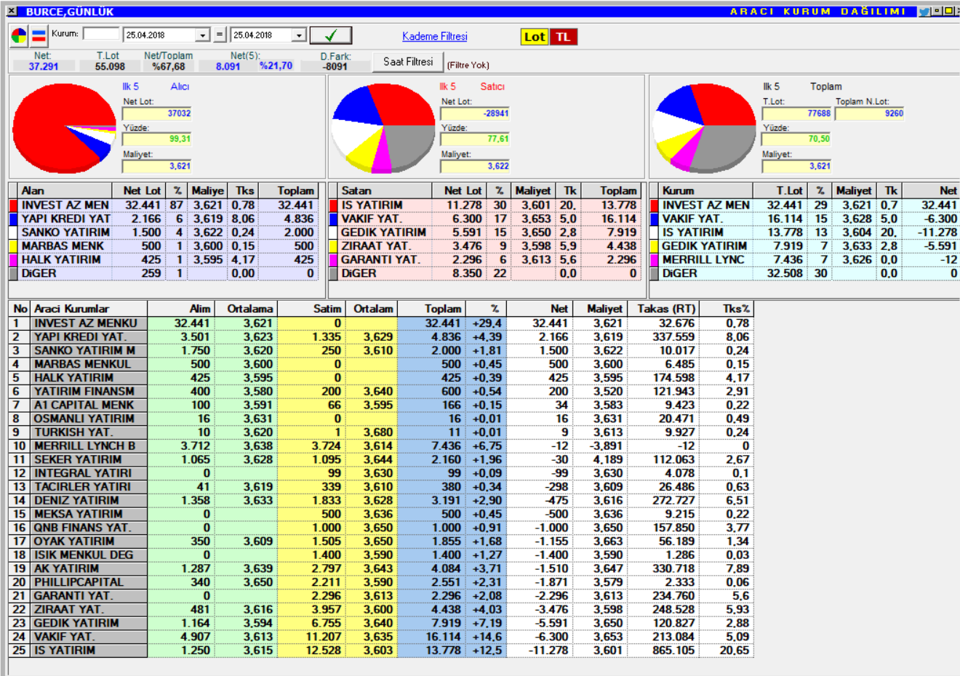Viewport: 960px width, 676px height.
Task: Open start date dropdown arrow
Action: coord(203,35)
